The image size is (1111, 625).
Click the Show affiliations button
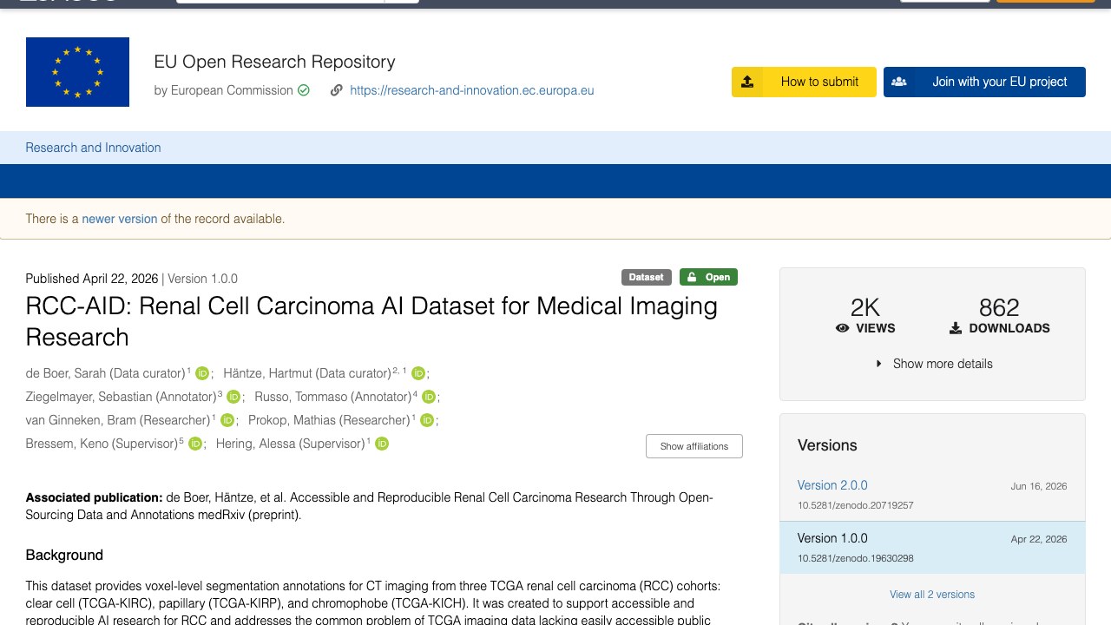pyautogui.click(x=694, y=446)
